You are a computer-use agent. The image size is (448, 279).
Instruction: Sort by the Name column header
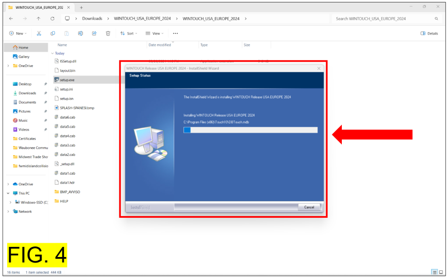(x=62, y=45)
